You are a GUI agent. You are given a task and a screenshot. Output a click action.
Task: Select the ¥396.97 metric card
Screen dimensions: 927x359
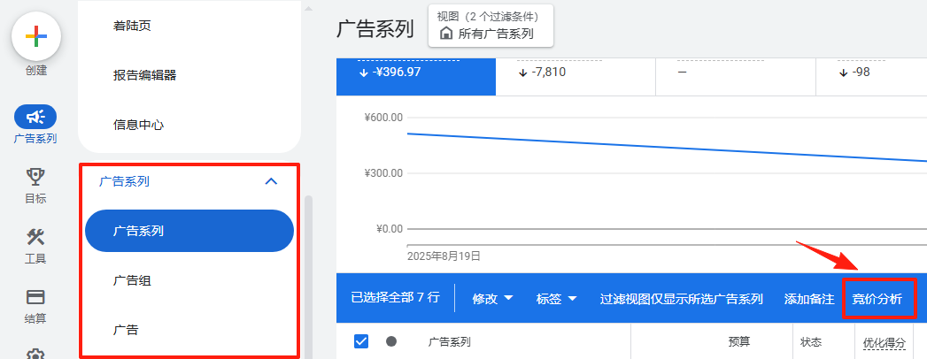[x=415, y=77]
